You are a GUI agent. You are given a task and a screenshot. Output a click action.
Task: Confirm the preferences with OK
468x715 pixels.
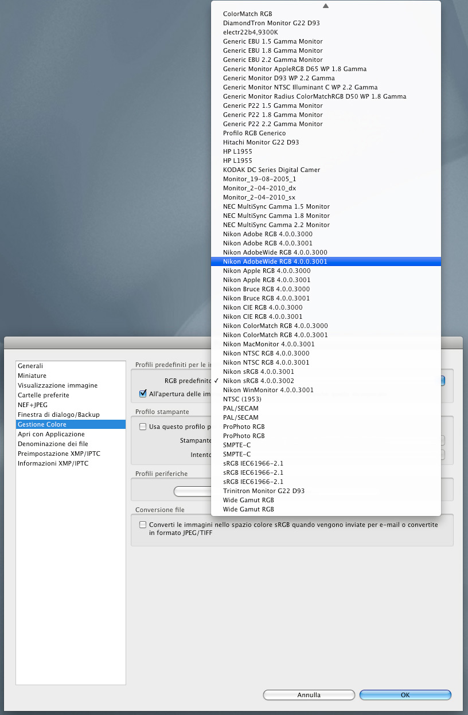tap(405, 695)
